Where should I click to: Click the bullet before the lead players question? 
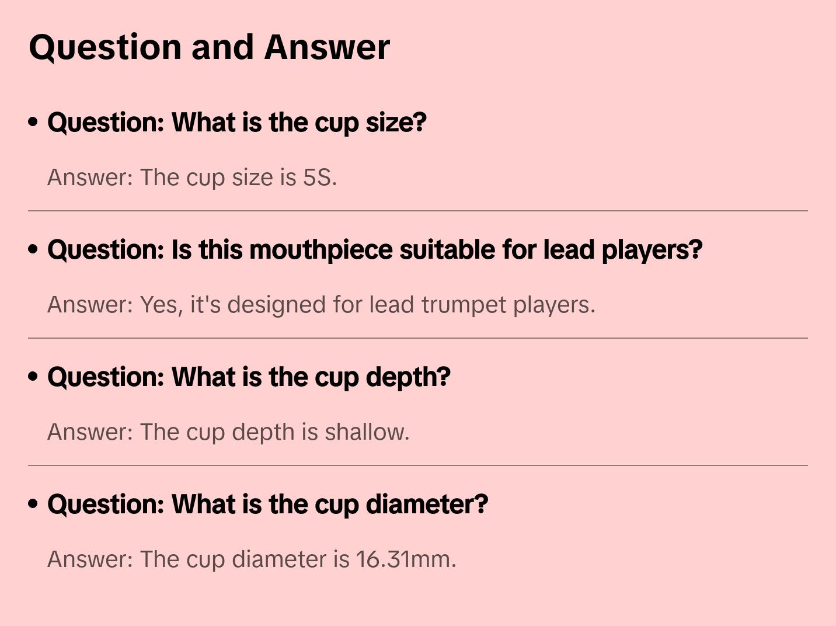(33, 250)
